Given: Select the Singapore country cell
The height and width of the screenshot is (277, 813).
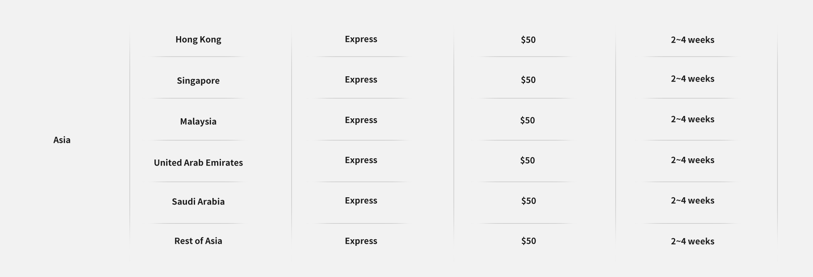Looking at the screenshot, I should click(x=198, y=81).
